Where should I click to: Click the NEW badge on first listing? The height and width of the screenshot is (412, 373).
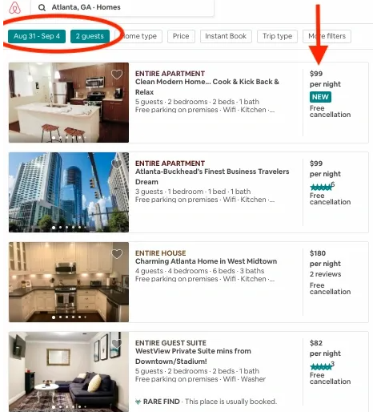320,97
